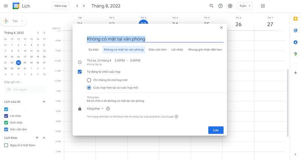The image size is (301, 160).
Task: Collapse the Lịch của tôi section
Action: coord(44,102)
